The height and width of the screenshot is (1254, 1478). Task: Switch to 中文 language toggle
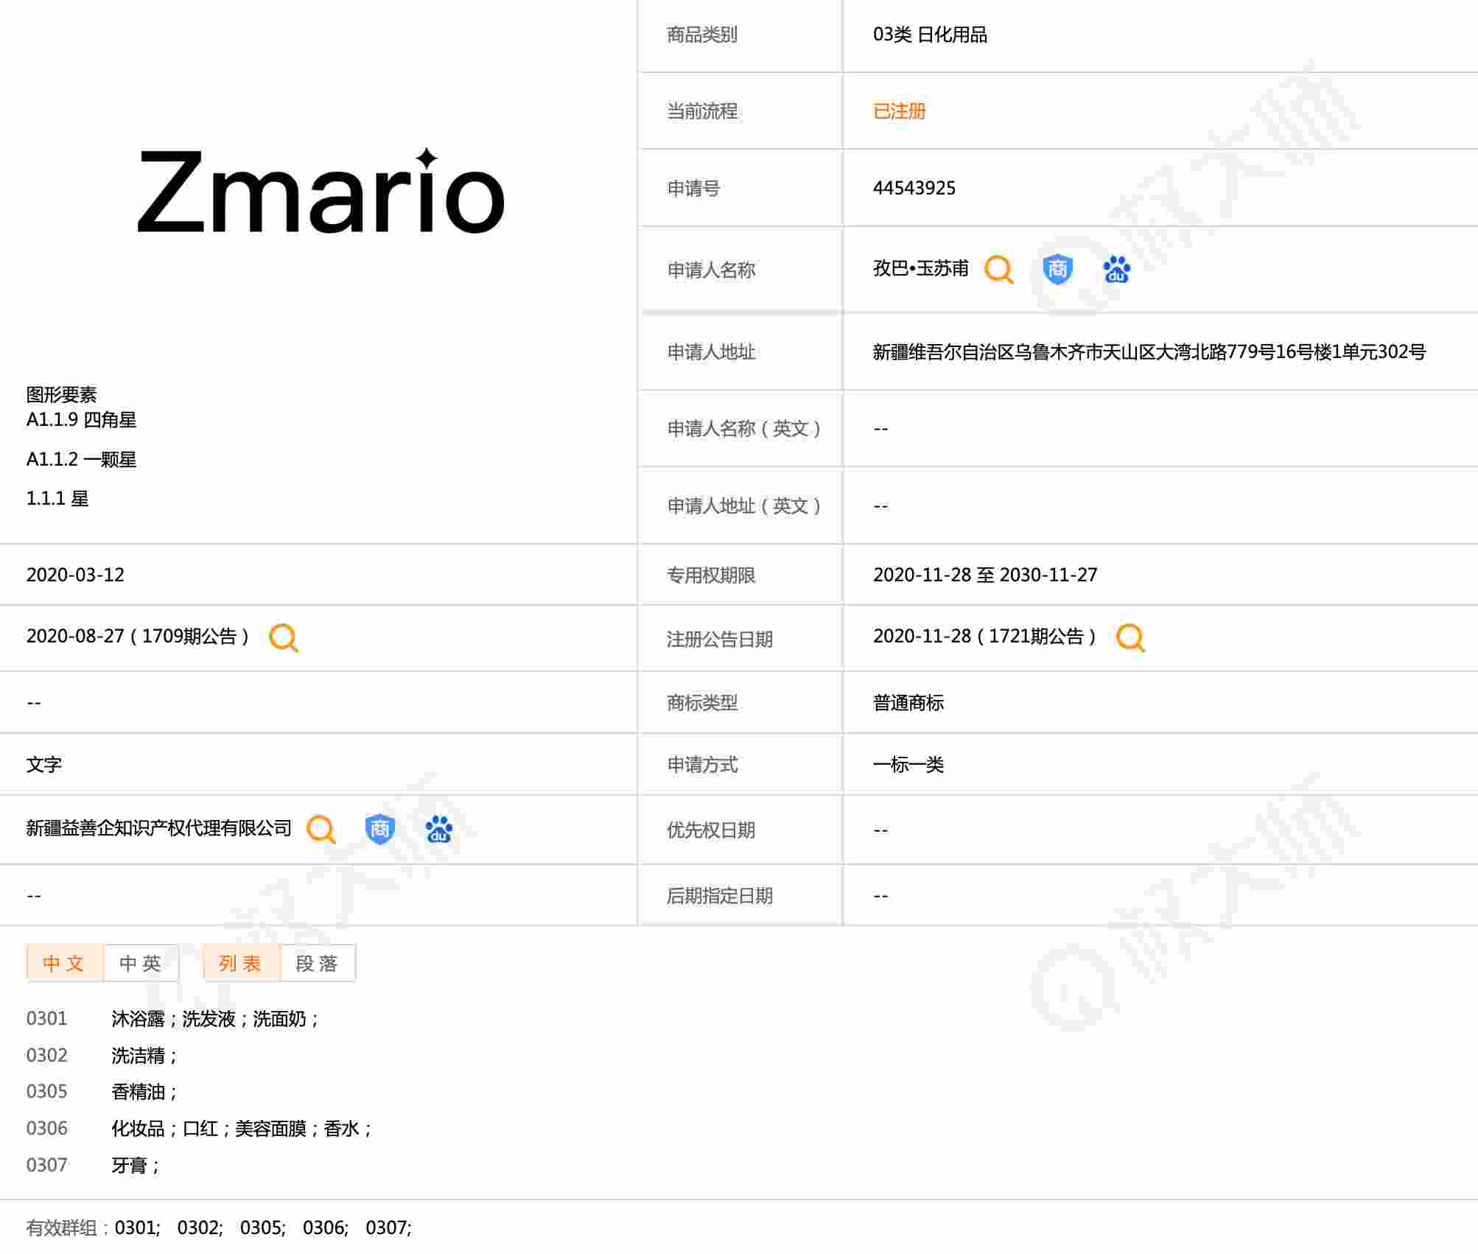click(64, 963)
